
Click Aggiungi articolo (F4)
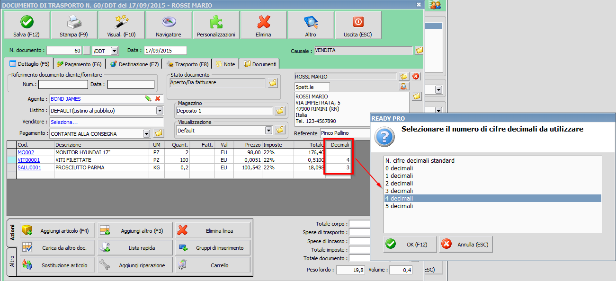click(x=56, y=231)
